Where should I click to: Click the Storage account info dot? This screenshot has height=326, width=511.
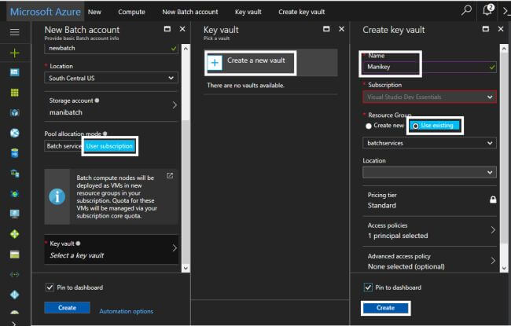pyautogui.click(x=97, y=101)
